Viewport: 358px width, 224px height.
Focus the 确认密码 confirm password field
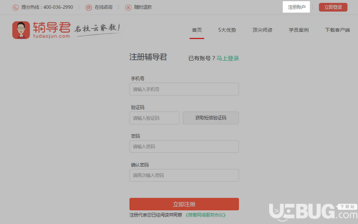coord(184,175)
